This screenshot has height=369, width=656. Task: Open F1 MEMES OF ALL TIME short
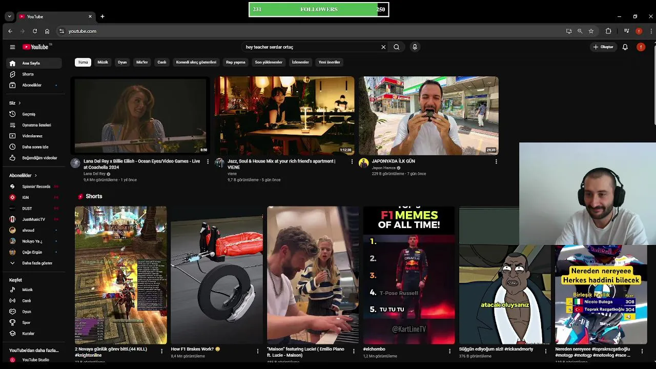pos(408,275)
